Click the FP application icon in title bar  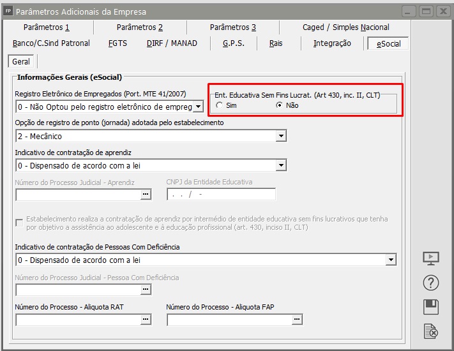[x=8, y=11]
